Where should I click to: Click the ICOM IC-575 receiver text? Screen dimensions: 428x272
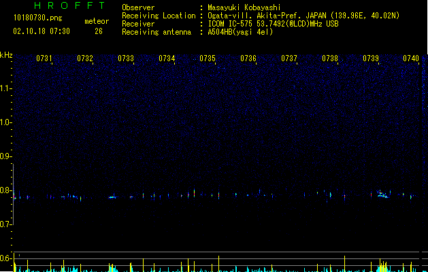coord(273,24)
